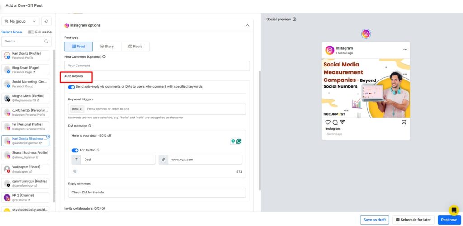Select the Feed post type tab
This screenshot has width=463, height=226.
pyautogui.click(x=79, y=46)
